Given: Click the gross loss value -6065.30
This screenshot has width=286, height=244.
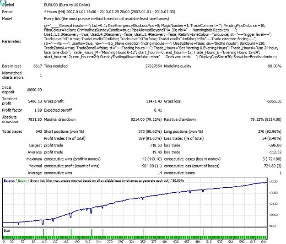Looking at the screenshot, I should [x=274, y=101].
